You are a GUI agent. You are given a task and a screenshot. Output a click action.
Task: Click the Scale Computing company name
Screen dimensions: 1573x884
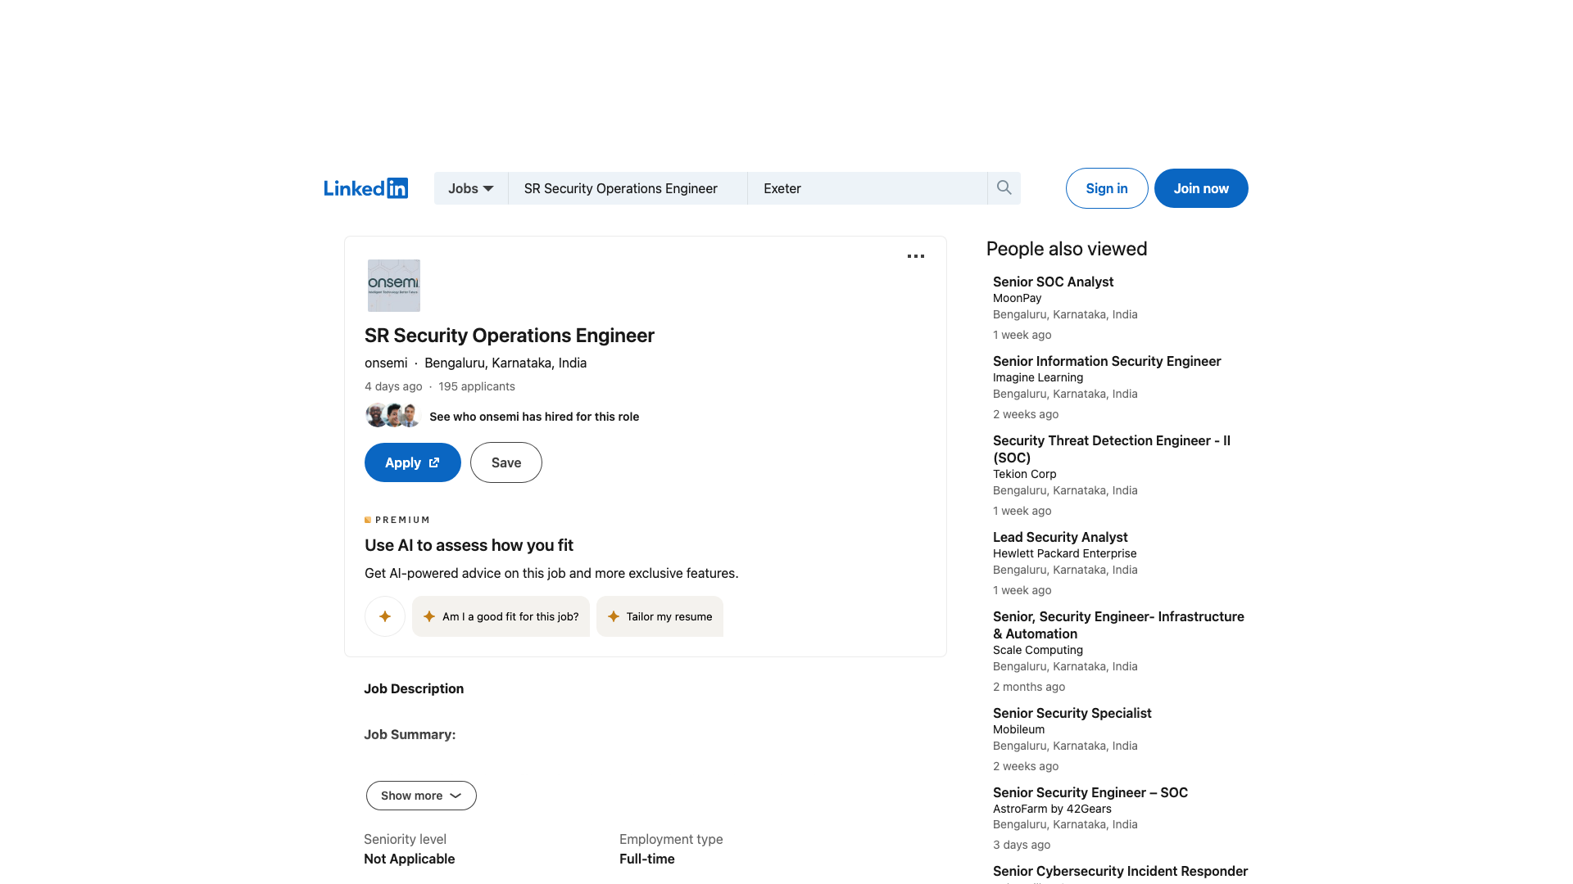point(1038,650)
